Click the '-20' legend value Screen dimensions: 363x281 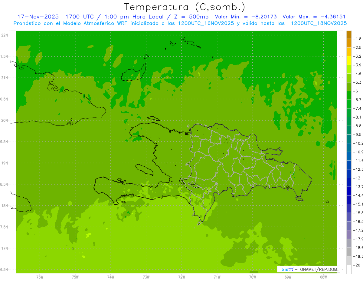click(x=357, y=265)
